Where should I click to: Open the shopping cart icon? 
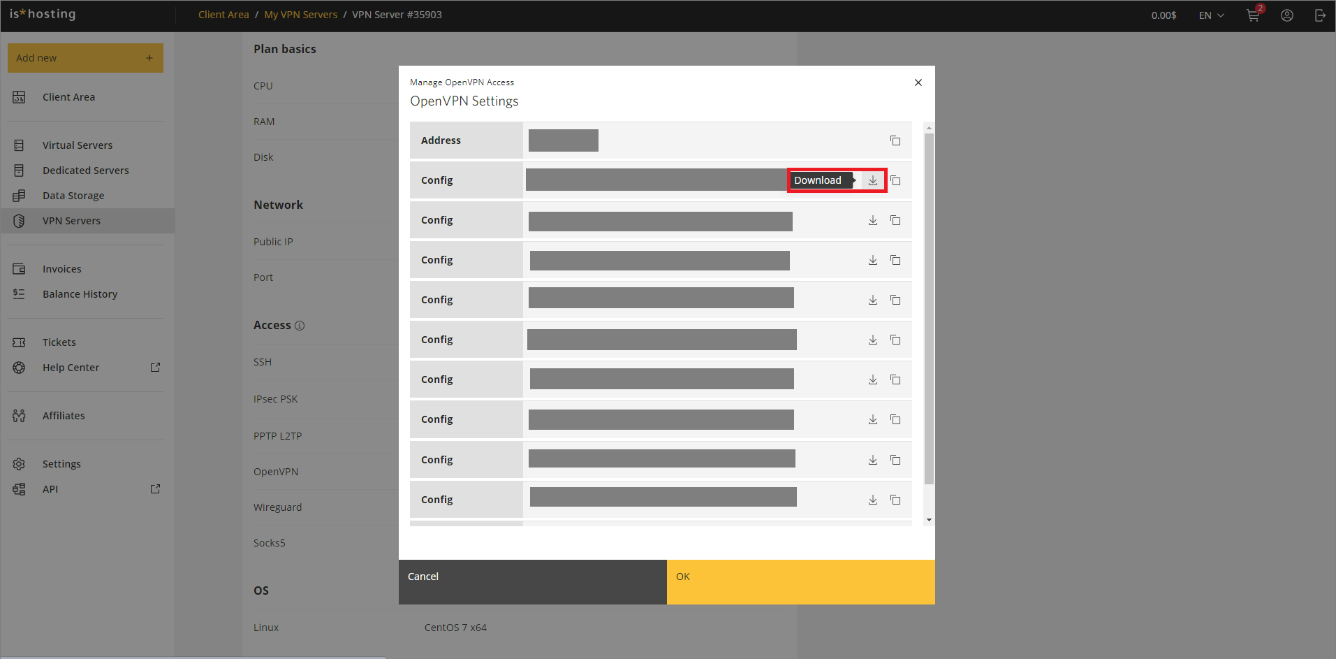pos(1254,15)
